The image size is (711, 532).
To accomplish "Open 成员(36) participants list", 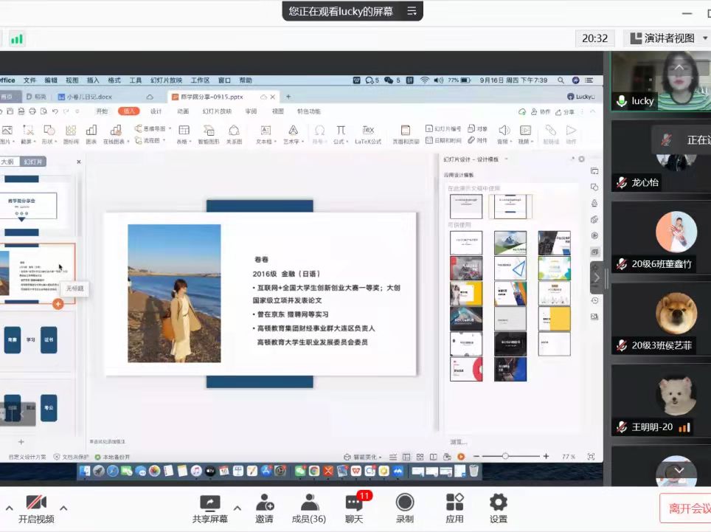I will coord(308,508).
